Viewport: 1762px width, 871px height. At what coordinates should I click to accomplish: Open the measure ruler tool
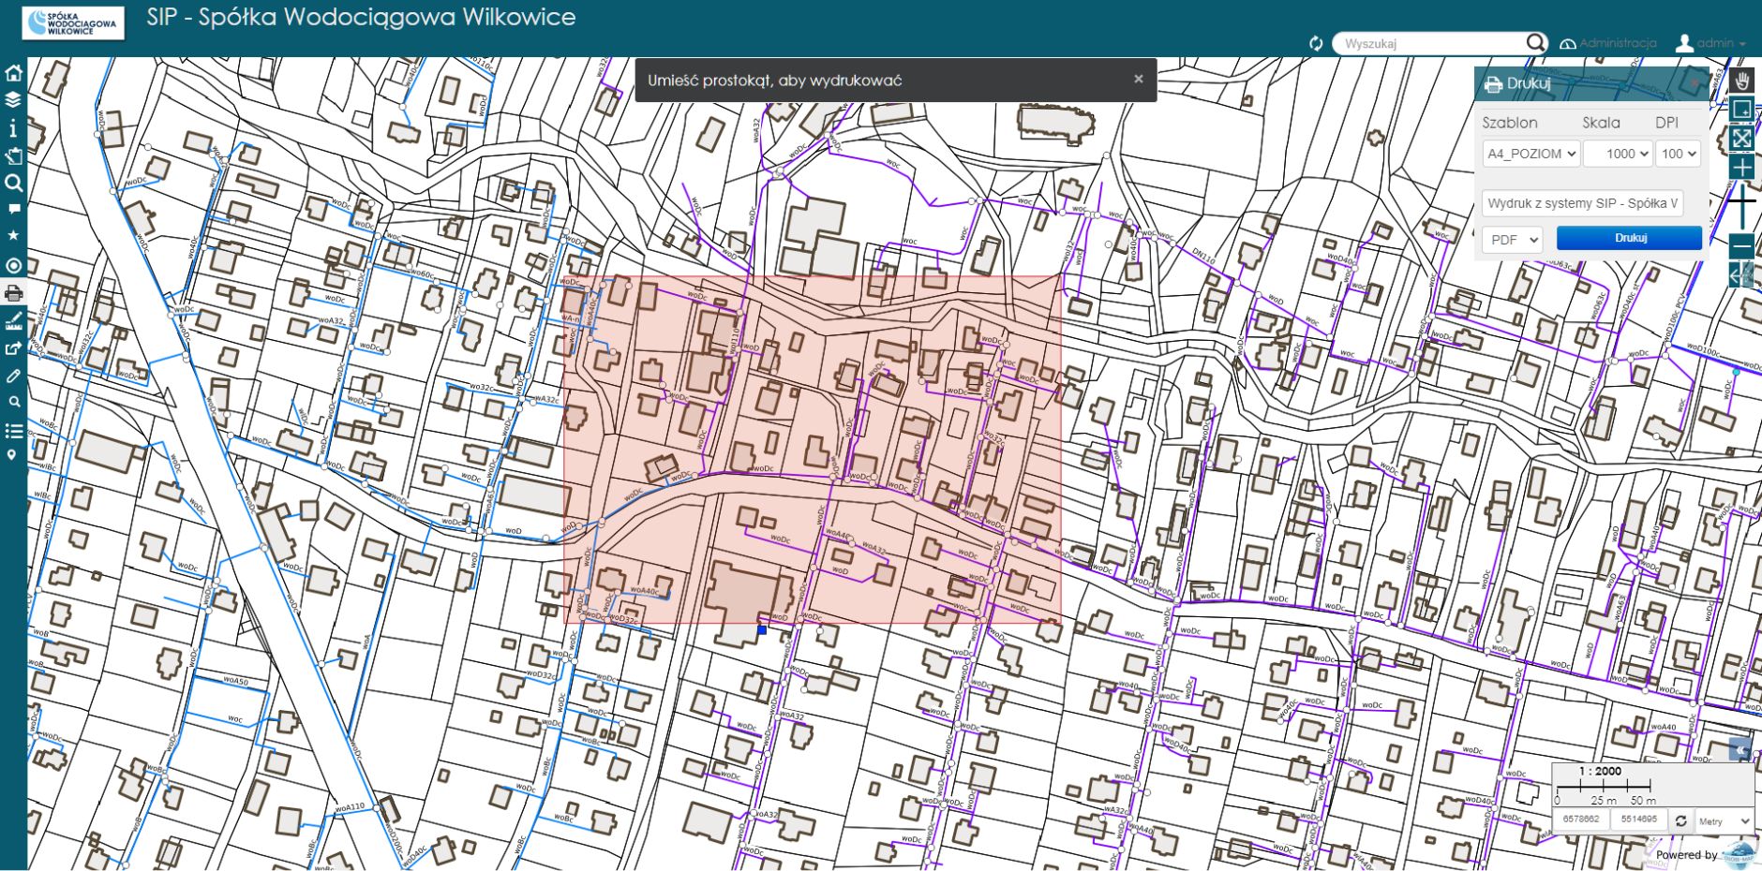pyautogui.click(x=13, y=321)
